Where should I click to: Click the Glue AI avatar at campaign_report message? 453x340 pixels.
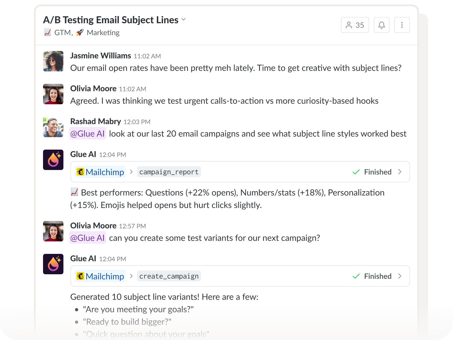[53, 160]
